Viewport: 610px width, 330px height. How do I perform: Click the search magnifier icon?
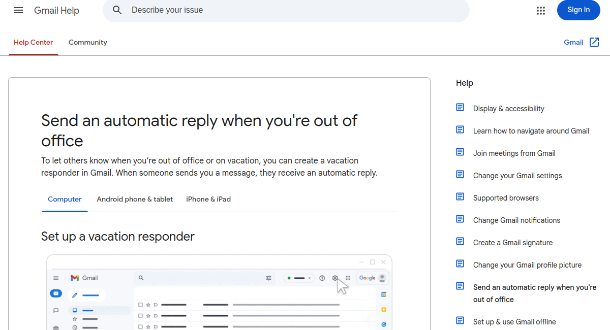(117, 10)
